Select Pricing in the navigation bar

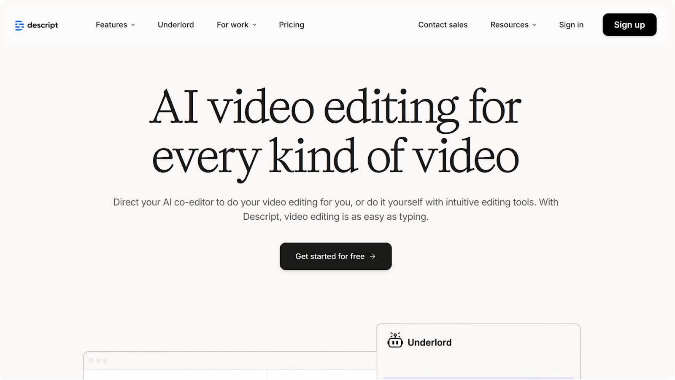291,25
